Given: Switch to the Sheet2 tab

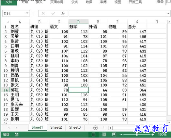Looking at the screenshot, I should pos(56,127).
